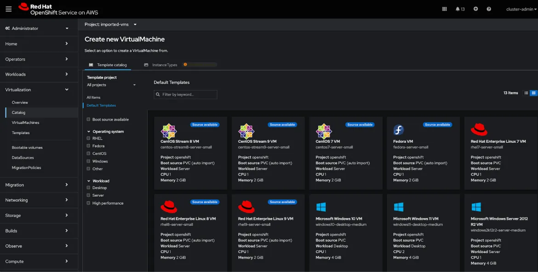This screenshot has height=272, width=538.
Task: Check the RHEL operating system filter
Action: pyautogui.click(x=89, y=138)
